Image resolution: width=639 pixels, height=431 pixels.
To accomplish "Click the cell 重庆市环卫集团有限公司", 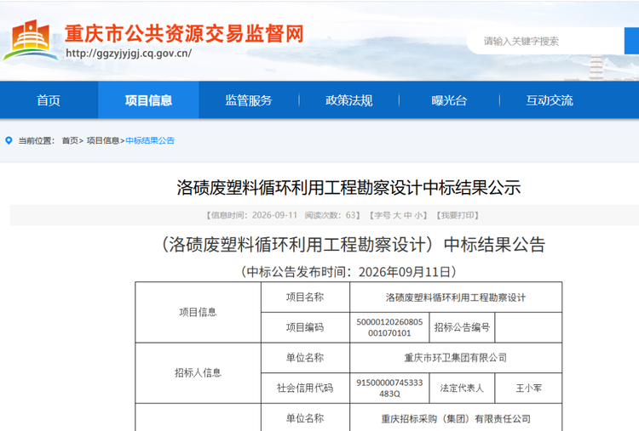I will [x=456, y=358].
